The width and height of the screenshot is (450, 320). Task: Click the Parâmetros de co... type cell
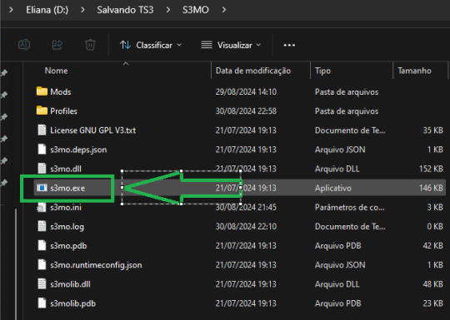pos(349,207)
